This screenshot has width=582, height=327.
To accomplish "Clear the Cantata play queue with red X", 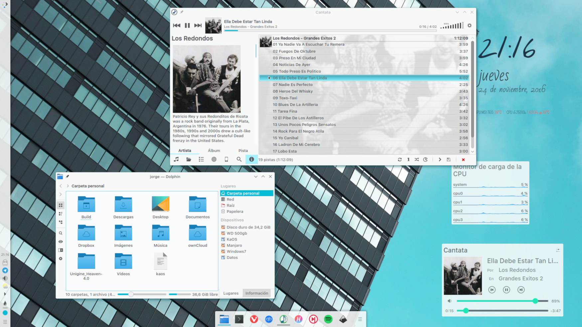I will (x=463, y=160).
